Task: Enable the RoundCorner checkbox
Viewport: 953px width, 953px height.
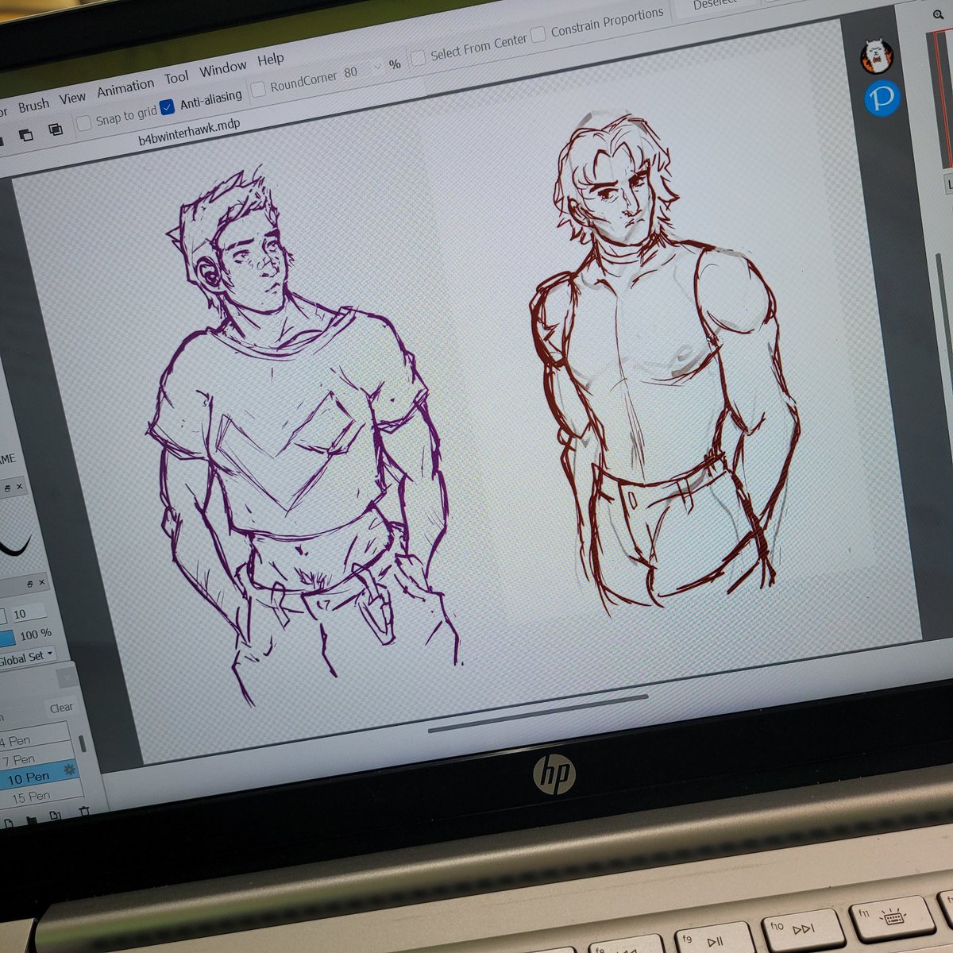Action: coord(257,90)
